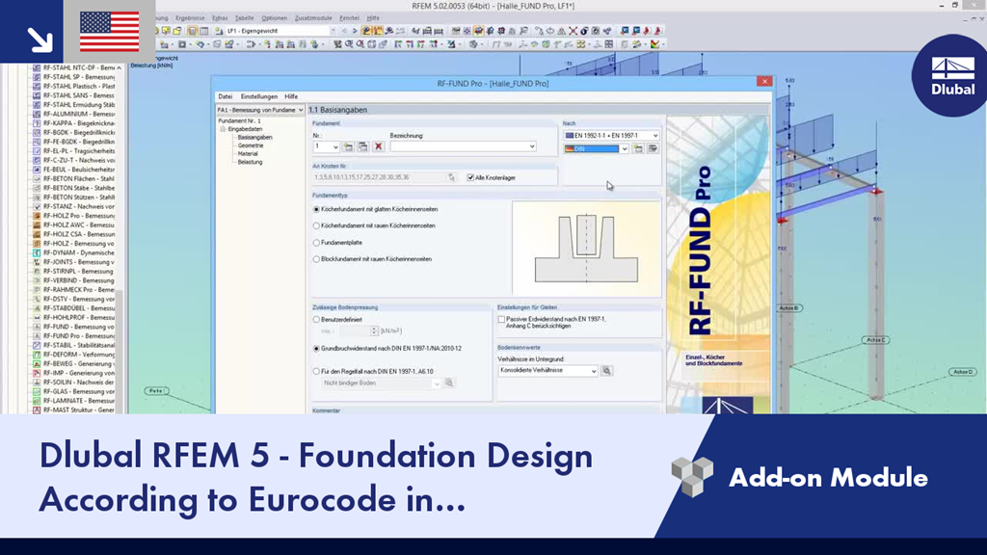Select Geometrie in the navigator tree
Viewport: 987px width, 555px height.
[x=251, y=145]
